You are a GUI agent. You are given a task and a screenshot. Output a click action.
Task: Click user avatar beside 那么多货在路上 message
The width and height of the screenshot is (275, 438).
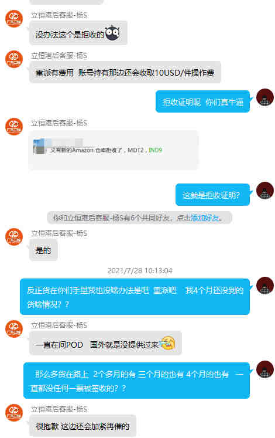(264, 369)
